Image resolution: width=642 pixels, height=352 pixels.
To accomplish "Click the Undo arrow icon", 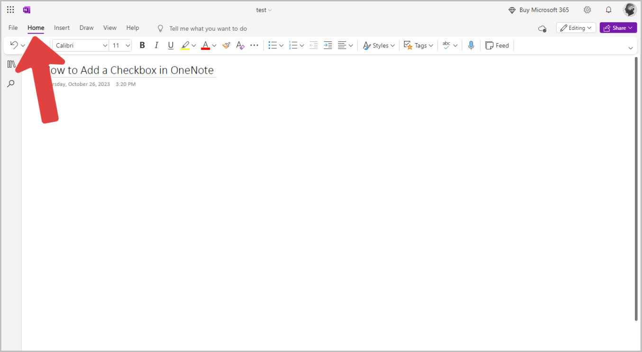I will coord(14,45).
